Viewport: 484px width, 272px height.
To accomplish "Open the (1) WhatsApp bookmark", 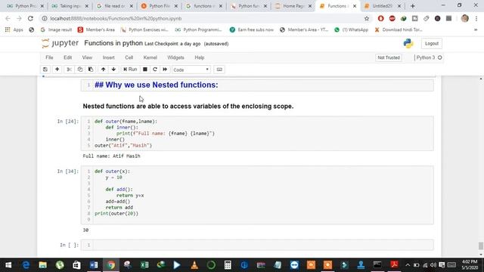I will tap(351, 30).
